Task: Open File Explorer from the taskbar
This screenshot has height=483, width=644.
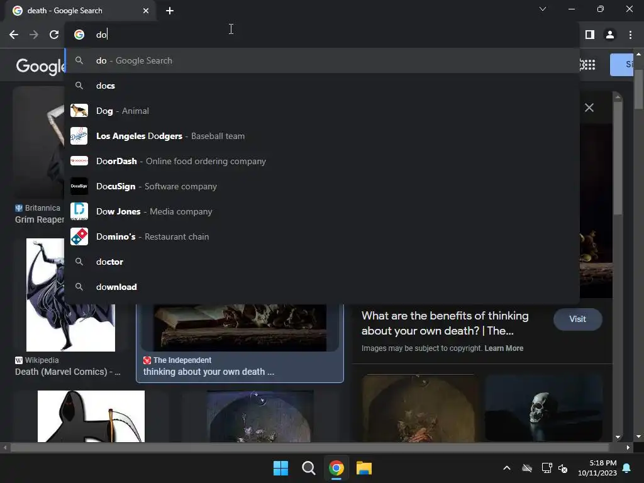Action: click(x=364, y=468)
